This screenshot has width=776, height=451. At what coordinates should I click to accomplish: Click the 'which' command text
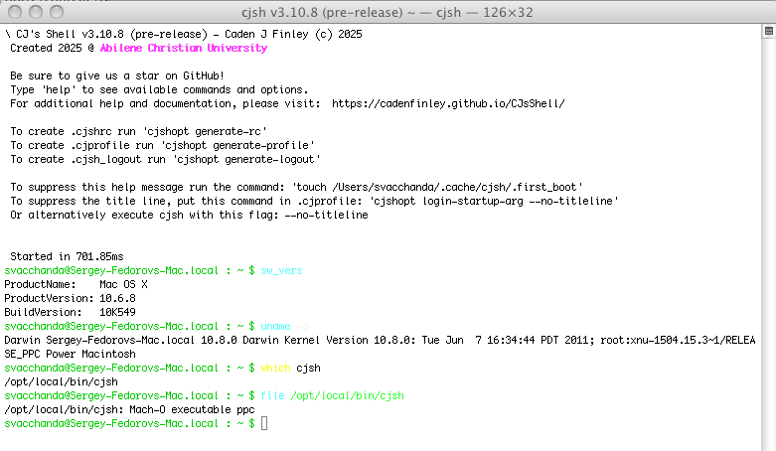tap(275, 368)
